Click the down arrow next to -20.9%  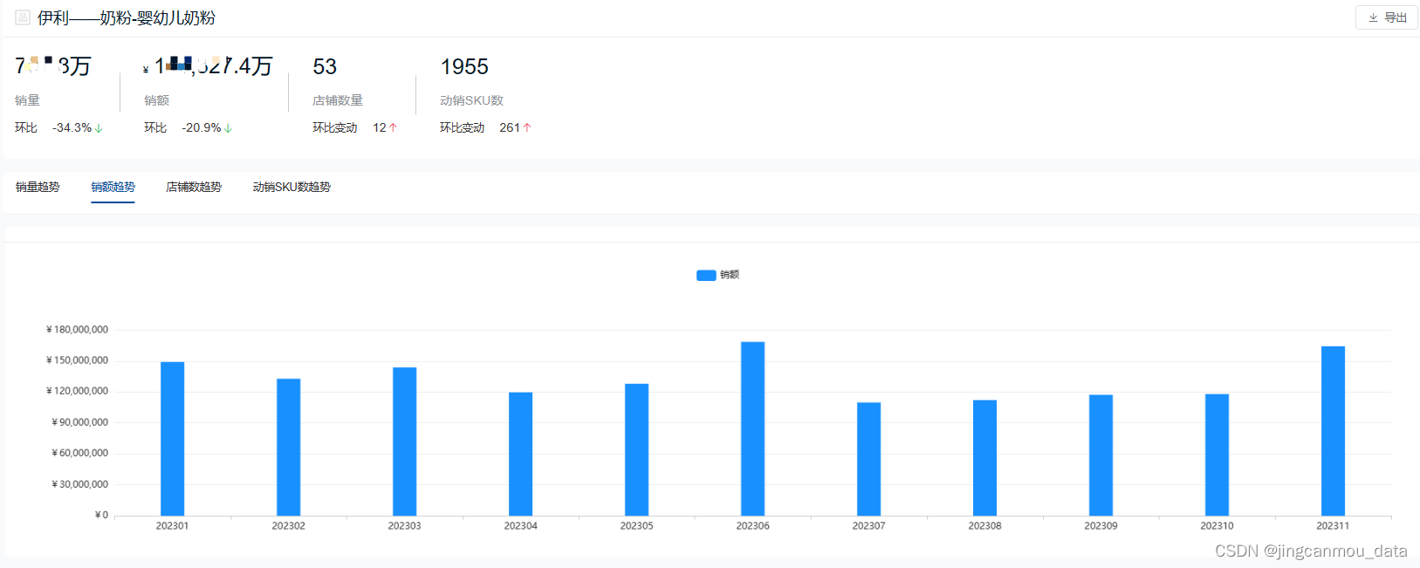click(228, 128)
